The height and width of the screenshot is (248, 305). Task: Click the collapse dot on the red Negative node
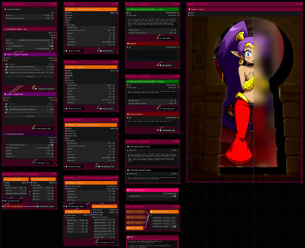[x=128, y=43]
